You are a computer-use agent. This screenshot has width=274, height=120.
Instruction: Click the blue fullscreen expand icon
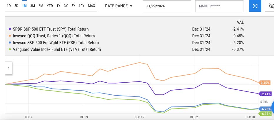pos(255,6)
